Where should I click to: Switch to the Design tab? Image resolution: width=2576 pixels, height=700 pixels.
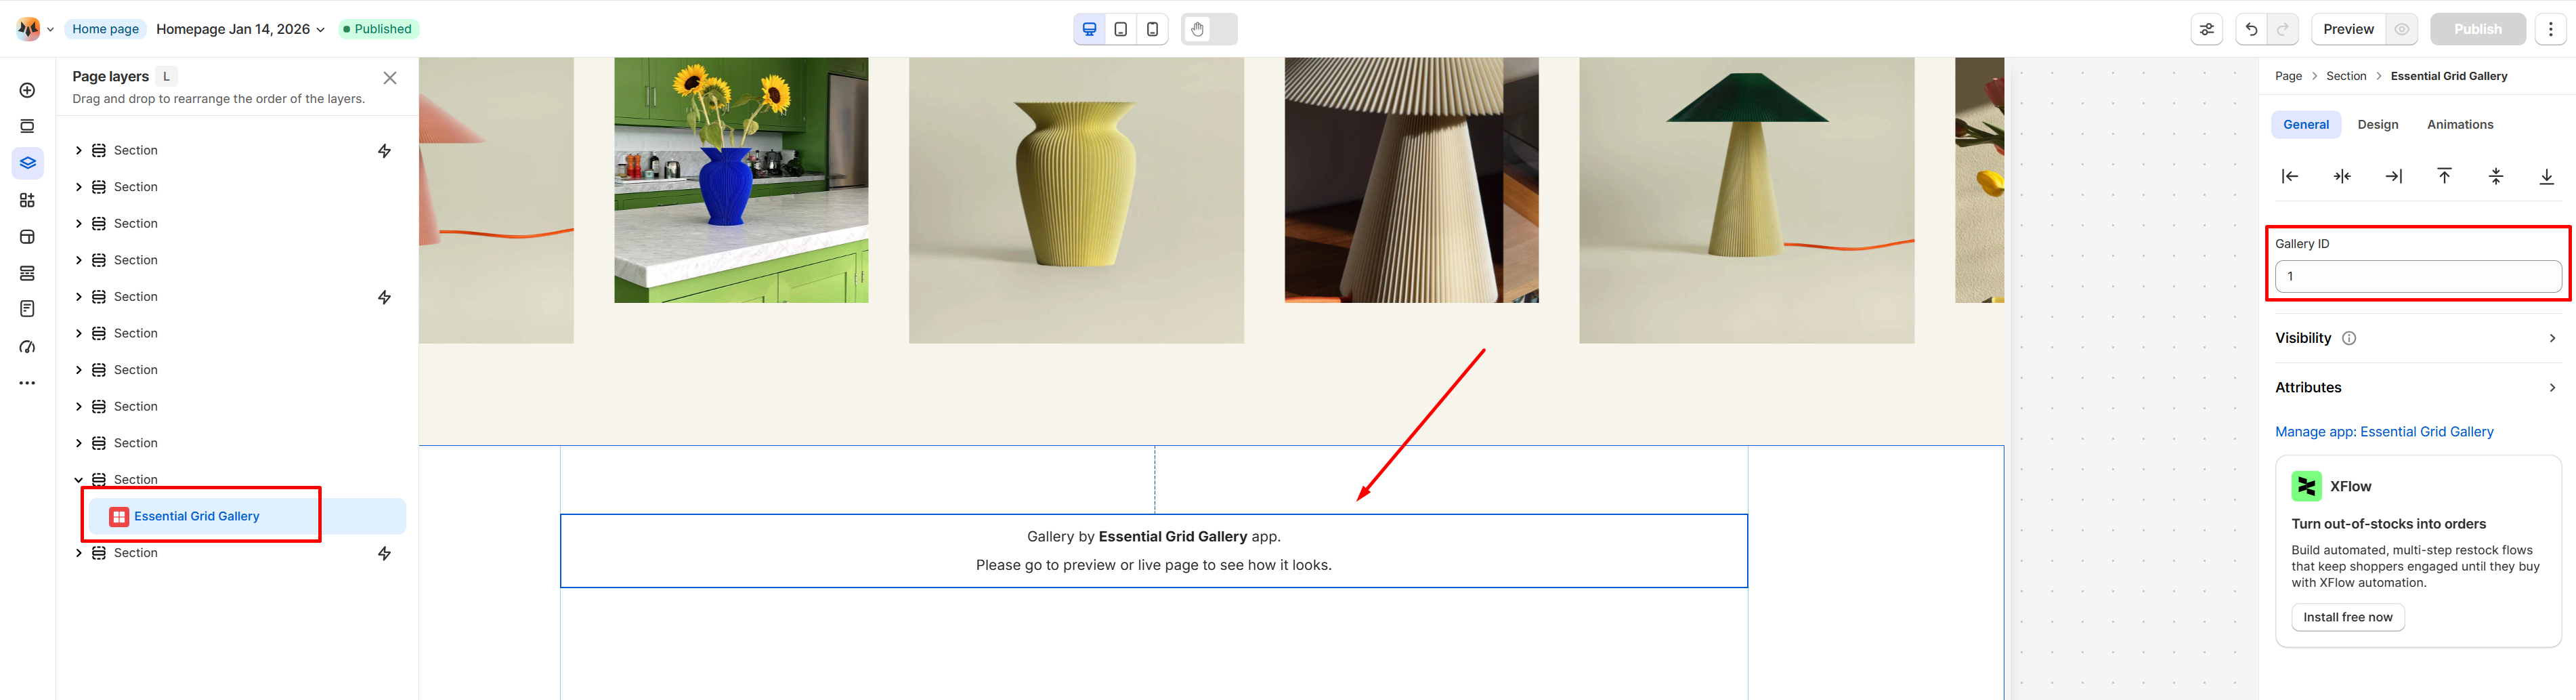coord(2377,124)
